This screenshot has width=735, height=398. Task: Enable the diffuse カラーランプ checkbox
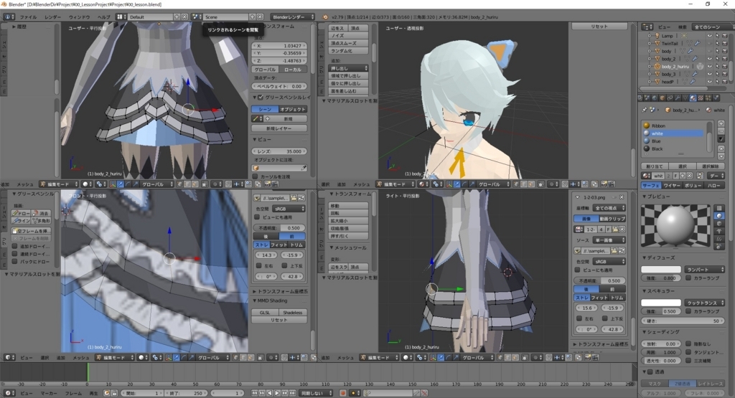tap(688, 278)
